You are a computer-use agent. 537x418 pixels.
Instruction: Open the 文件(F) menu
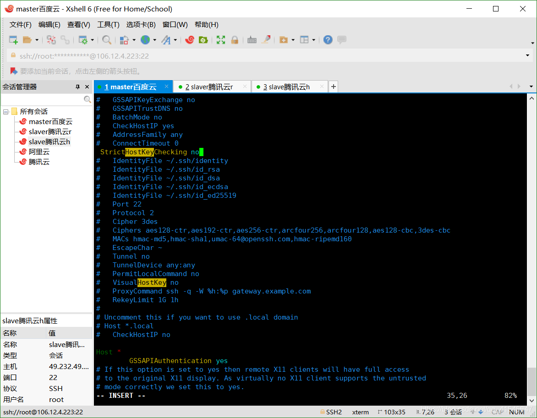[20, 25]
